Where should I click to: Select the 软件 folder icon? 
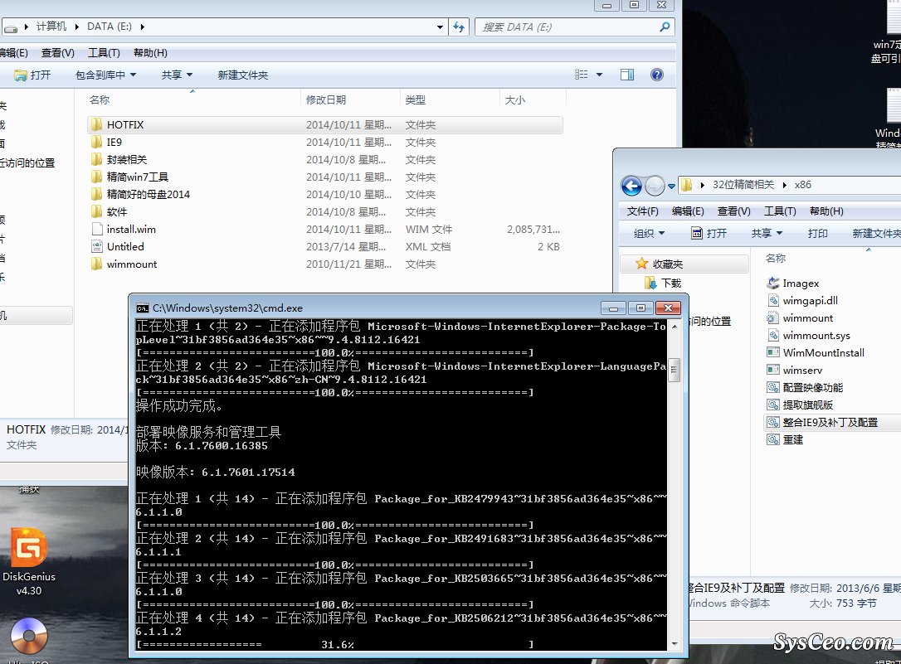point(96,211)
